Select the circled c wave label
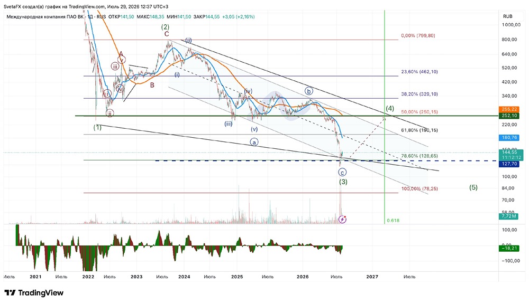Image resolution: width=529 pixels, height=304 pixels. 342,173
